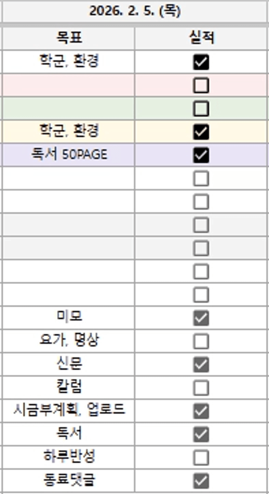Image resolution: width=269 pixels, height=494 pixels.
Task: Tick the 칼럼 checkbox
Action: click(201, 388)
